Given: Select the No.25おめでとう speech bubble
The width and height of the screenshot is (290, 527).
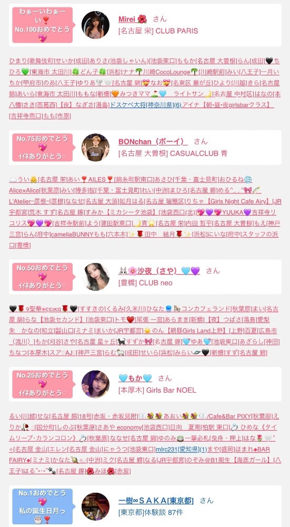Looking at the screenshot, I should [x=42, y=384].
